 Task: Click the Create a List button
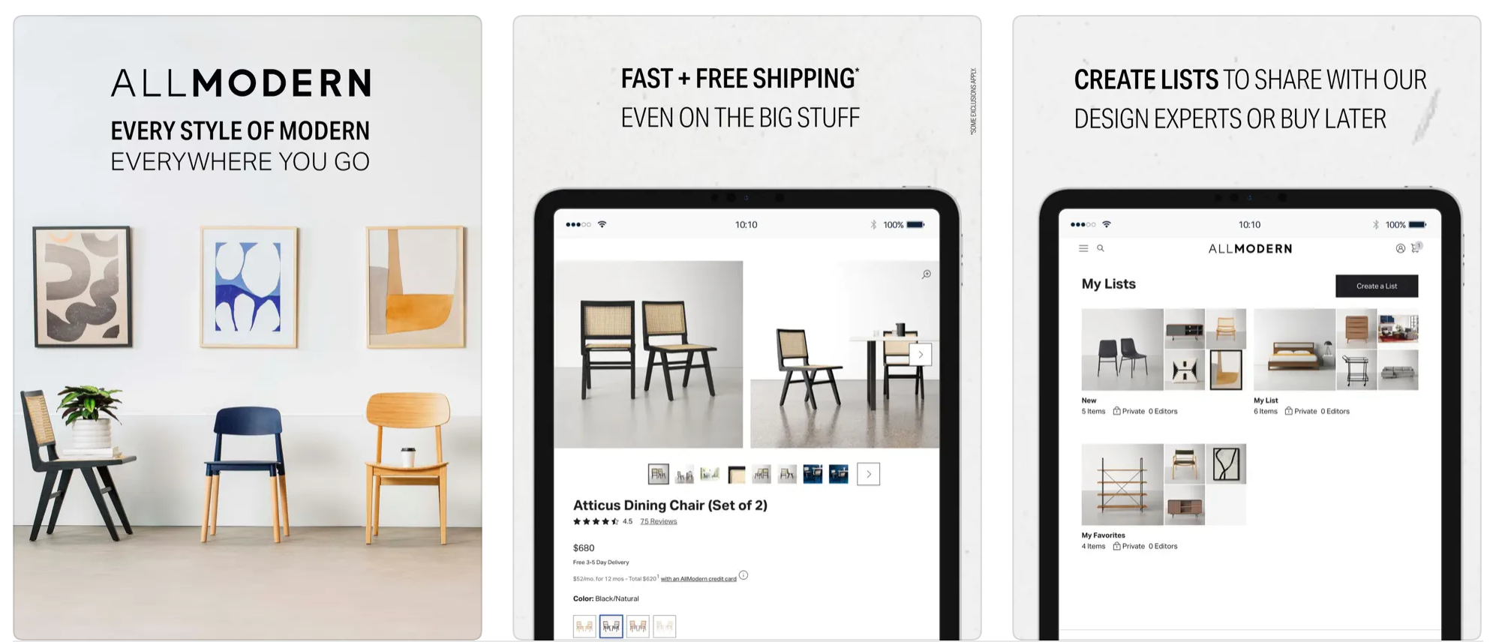coord(1377,286)
